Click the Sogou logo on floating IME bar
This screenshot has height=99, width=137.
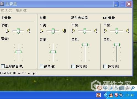pyautogui.click(x=100, y=88)
